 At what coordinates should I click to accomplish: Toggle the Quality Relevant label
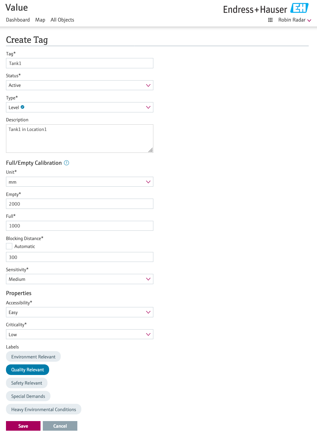click(28, 370)
